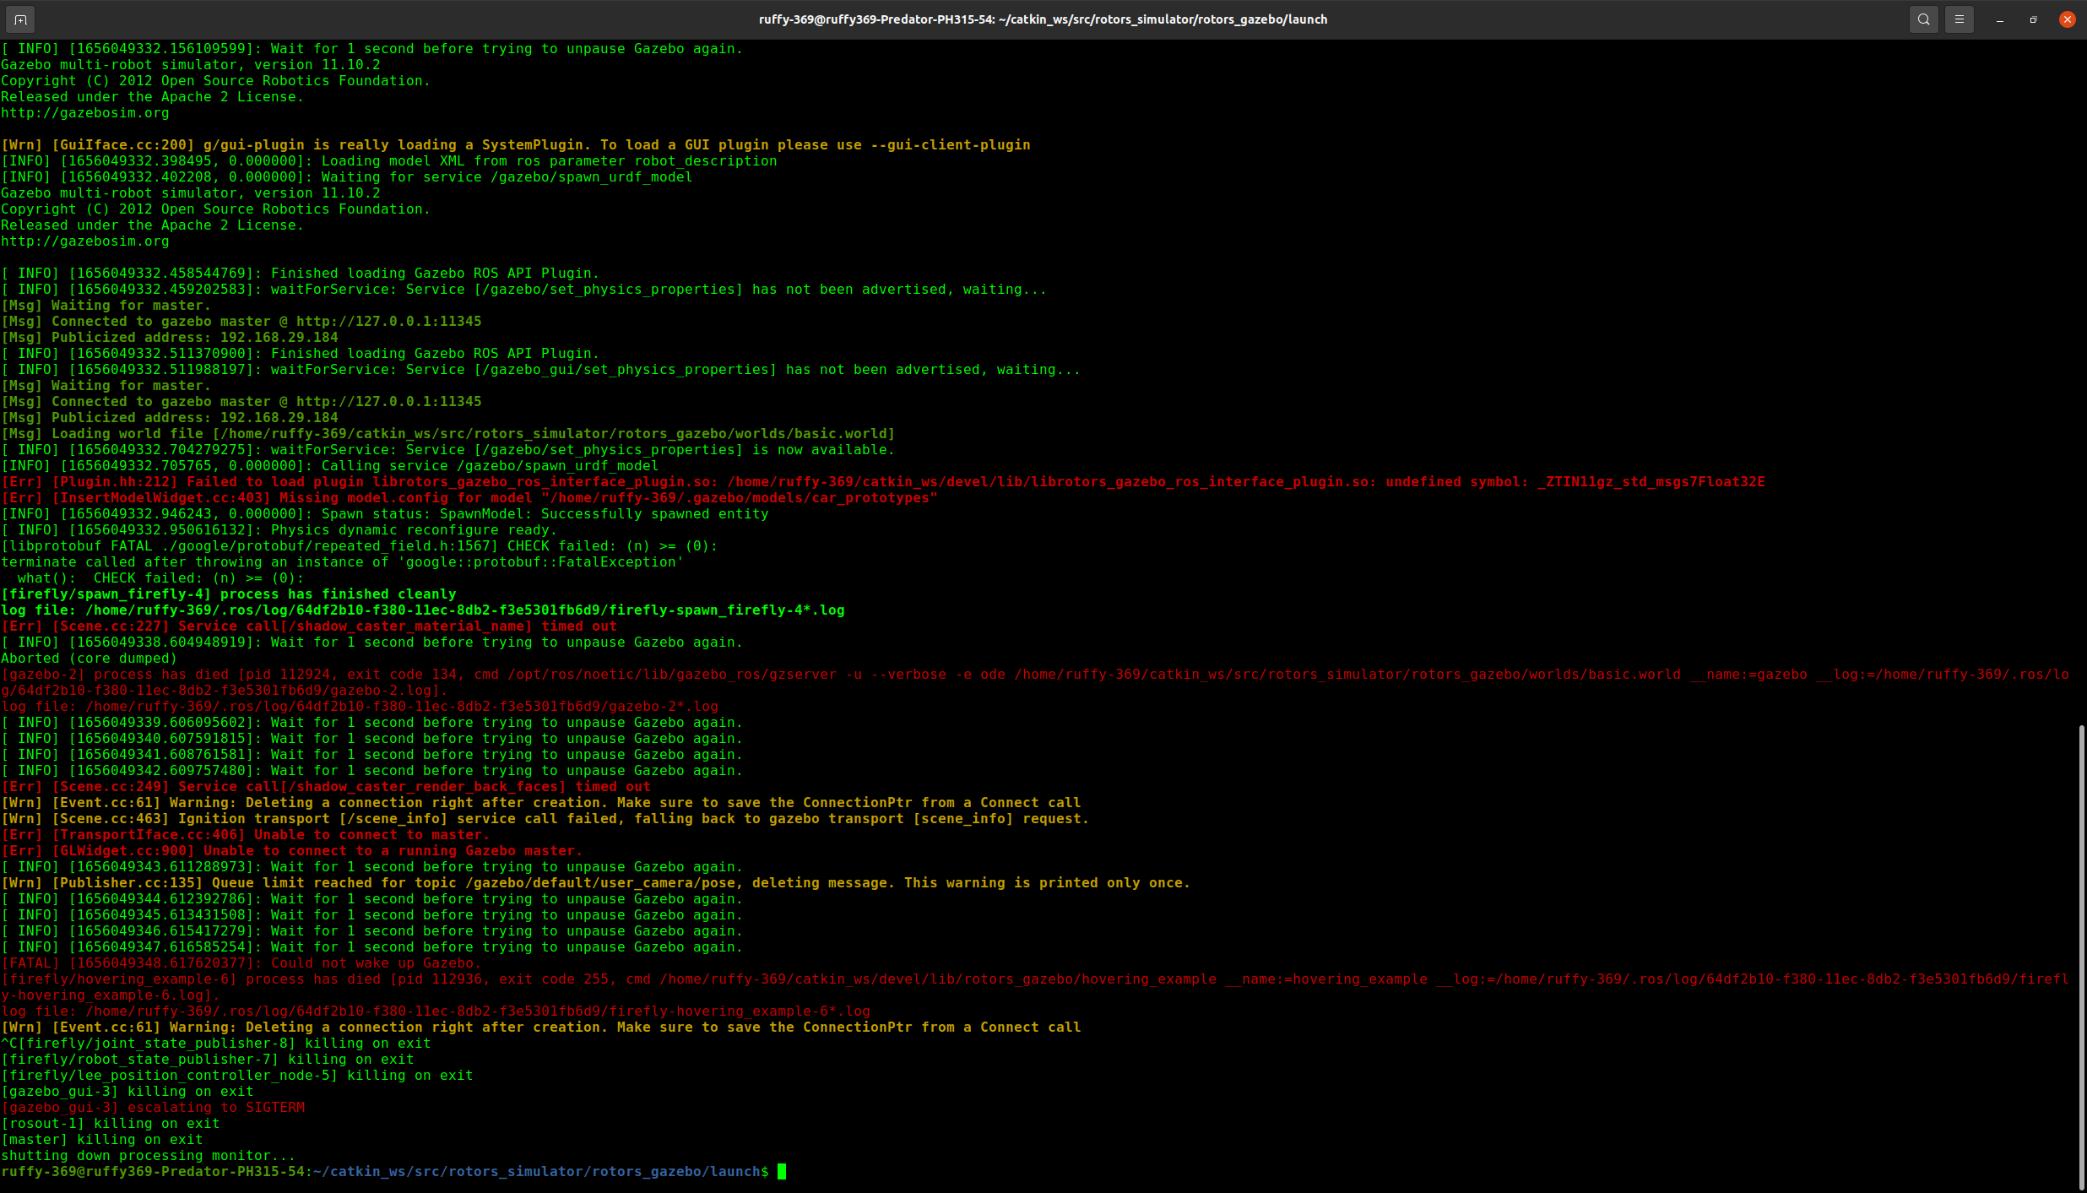This screenshot has height=1193, width=2087.
Task: Click the Scene.cc:249 shadow_caster_render_back_faces error
Action: 325,787
